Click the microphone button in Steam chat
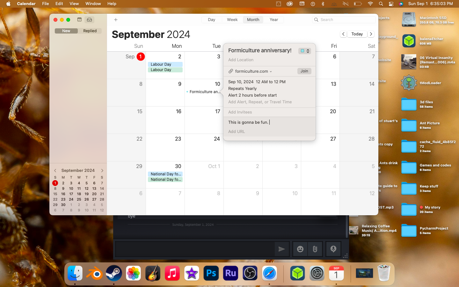Screen dimensions: 459x287 tap(333, 249)
